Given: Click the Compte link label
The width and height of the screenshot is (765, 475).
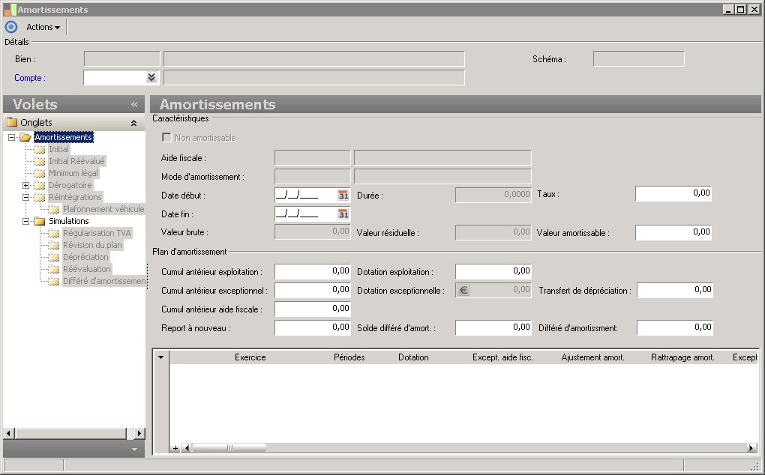Looking at the screenshot, I should coord(29,78).
